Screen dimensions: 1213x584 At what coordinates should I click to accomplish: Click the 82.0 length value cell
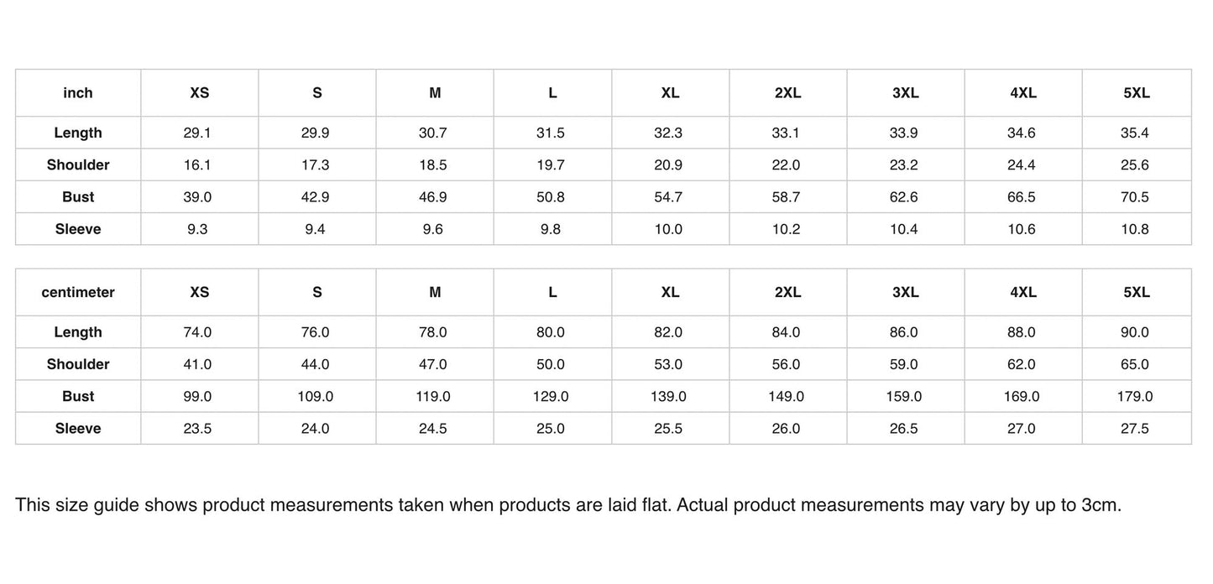[668, 332]
